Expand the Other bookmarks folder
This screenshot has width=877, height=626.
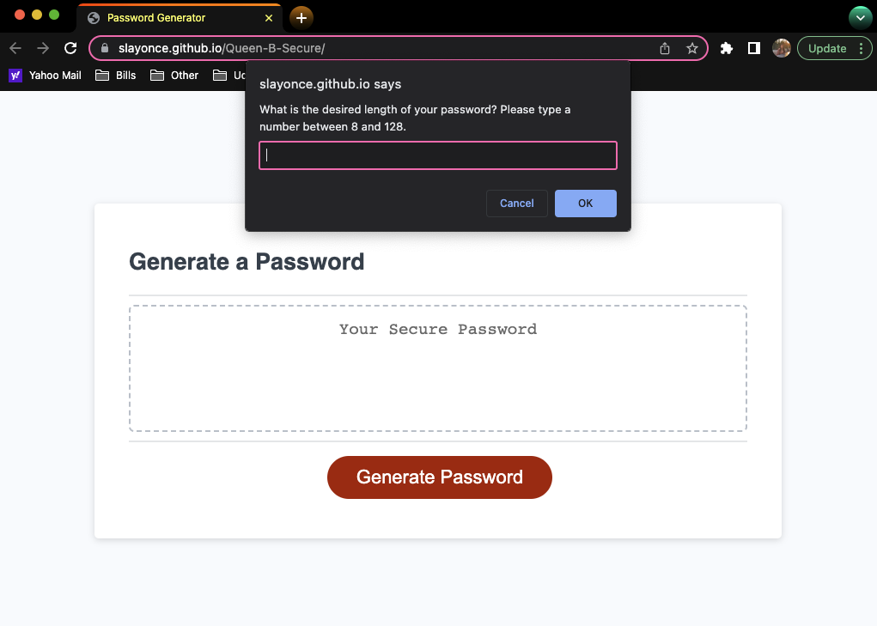click(x=174, y=76)
